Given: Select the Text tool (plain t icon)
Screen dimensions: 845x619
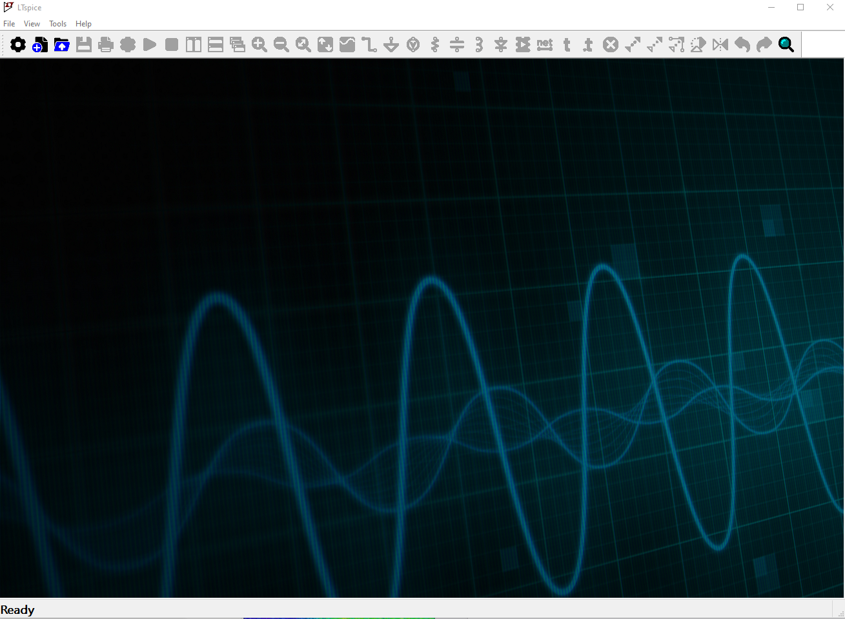Looking at the screenshot, I should (567, 44).
